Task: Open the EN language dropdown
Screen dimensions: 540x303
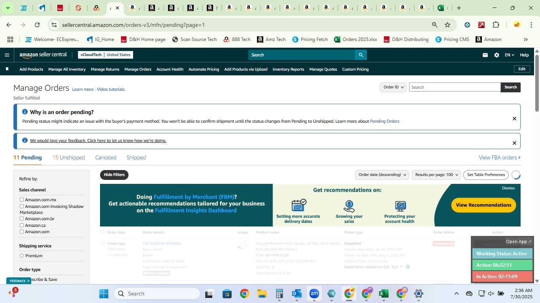Action: (x=509, y=55)
